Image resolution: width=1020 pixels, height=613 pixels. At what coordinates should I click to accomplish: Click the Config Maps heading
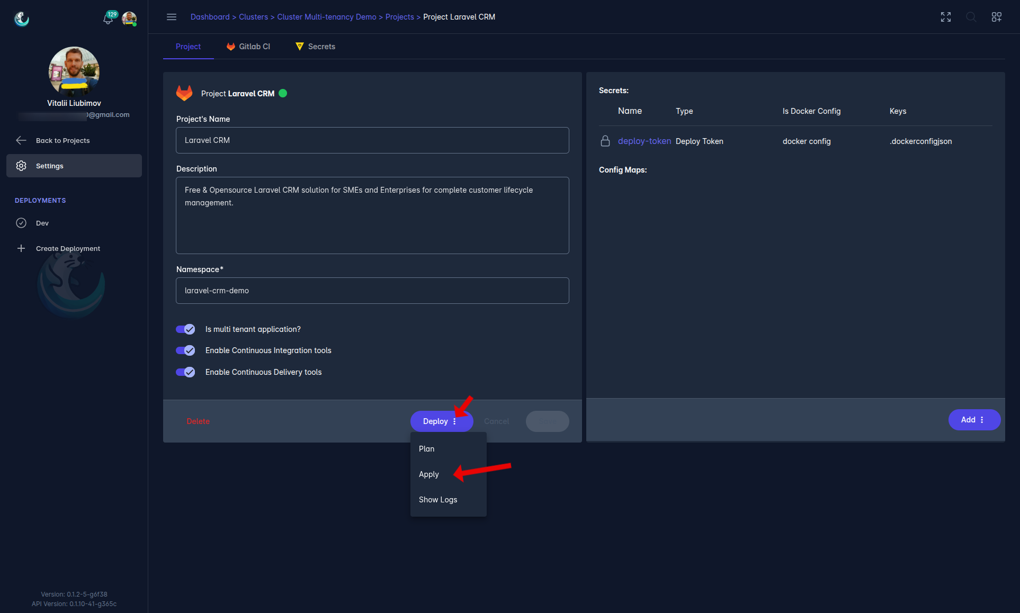[x=623, y=170]
